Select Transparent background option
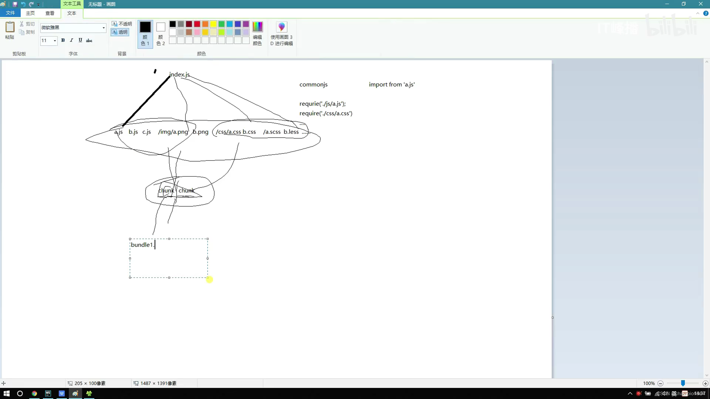710x399 pixels. (120, 32)
